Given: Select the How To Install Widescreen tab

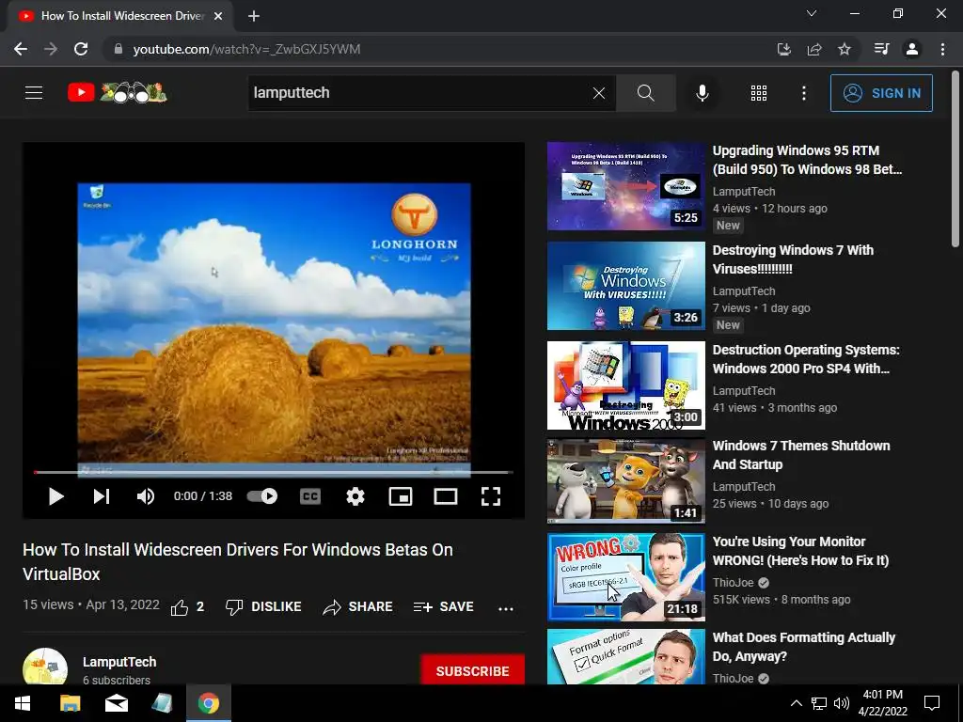Looking at the screenshot, I should [119, 16].
